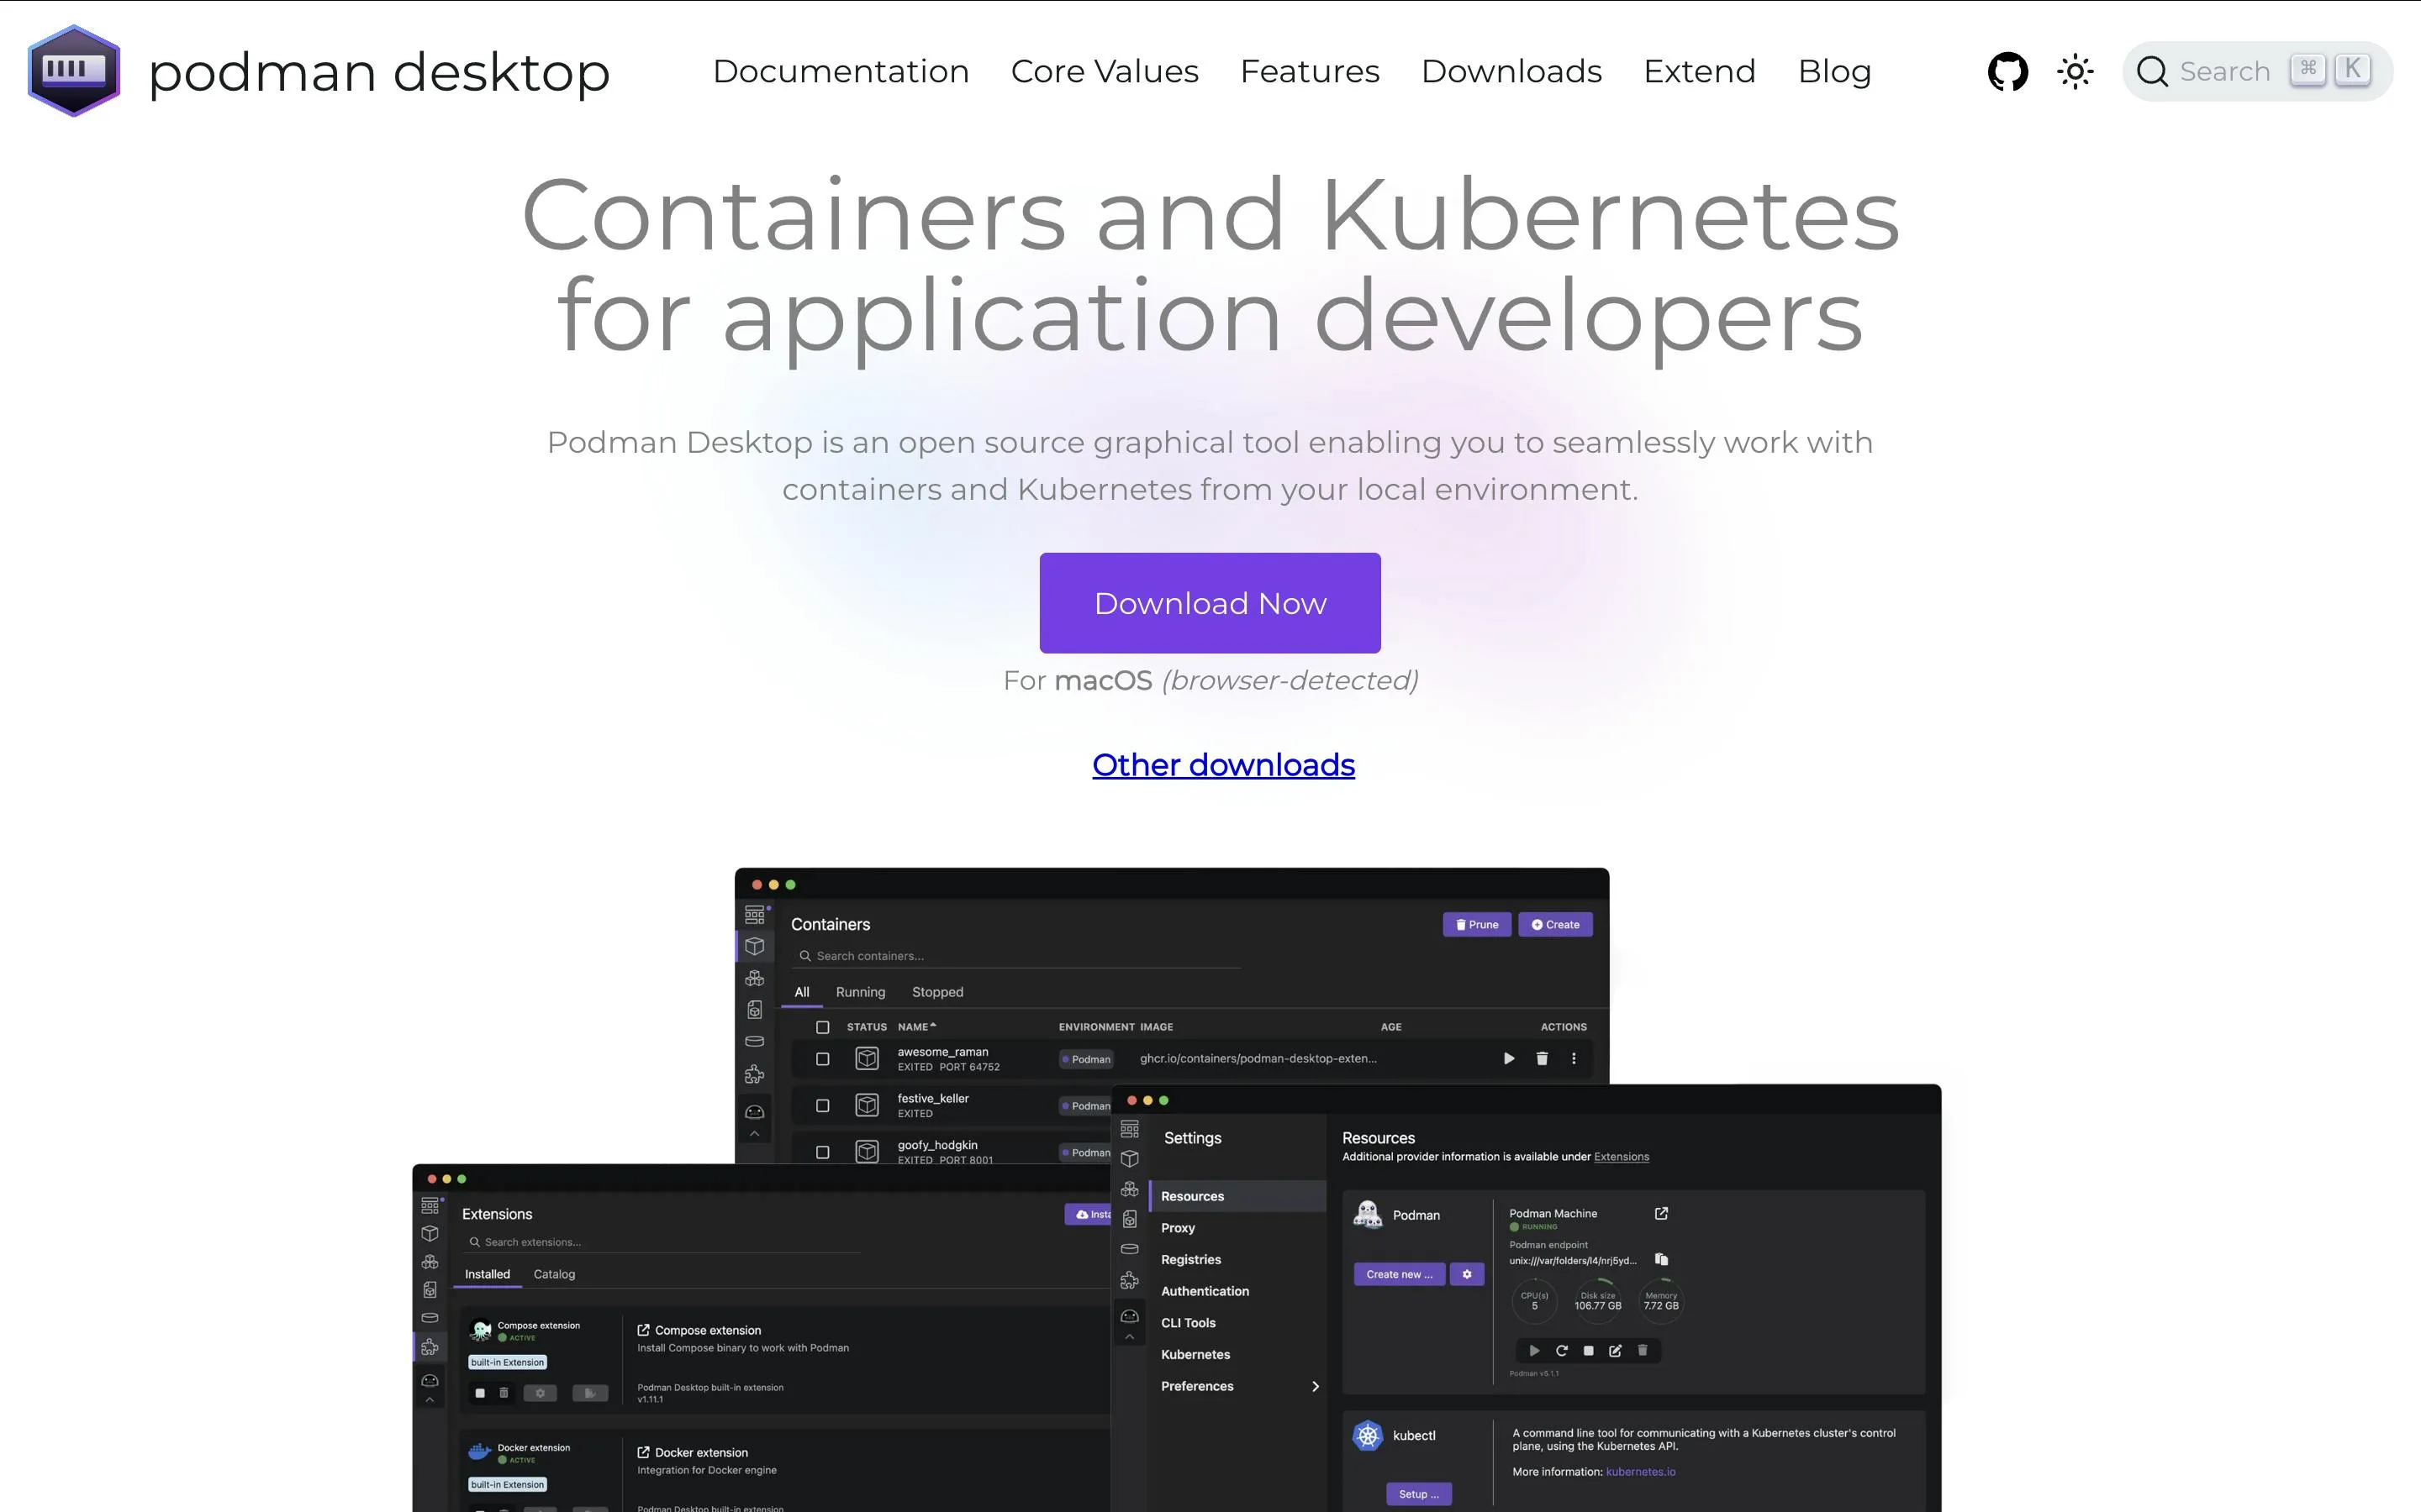Click copy icon next to Podman endpoint
2421x1512 pixels.
click(x=1662, y=1259)
